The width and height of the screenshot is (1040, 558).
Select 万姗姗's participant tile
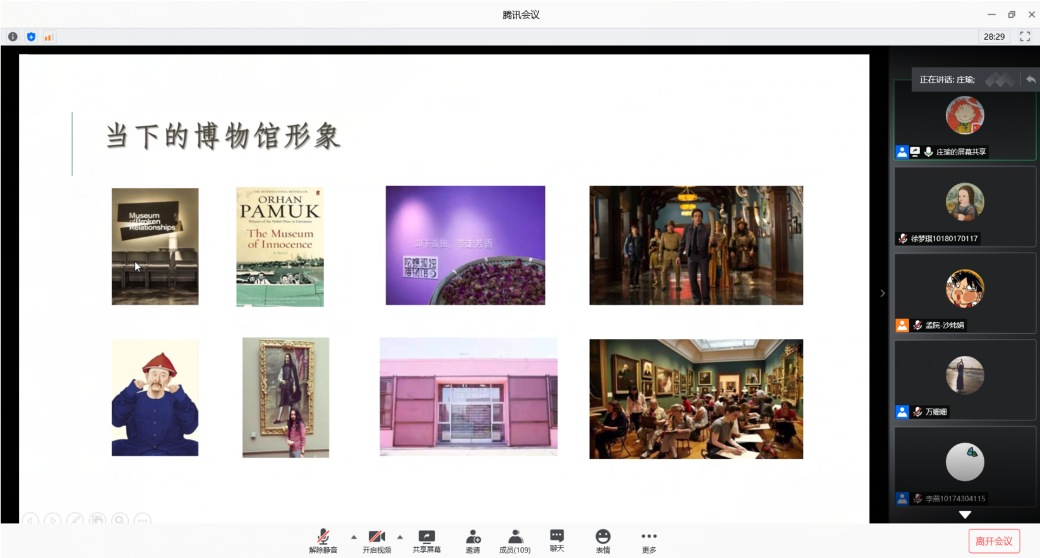click(x=965, y=379)
